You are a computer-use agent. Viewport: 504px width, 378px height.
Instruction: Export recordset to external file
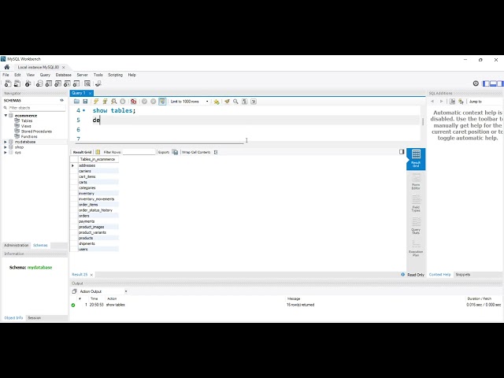point(175,152)
